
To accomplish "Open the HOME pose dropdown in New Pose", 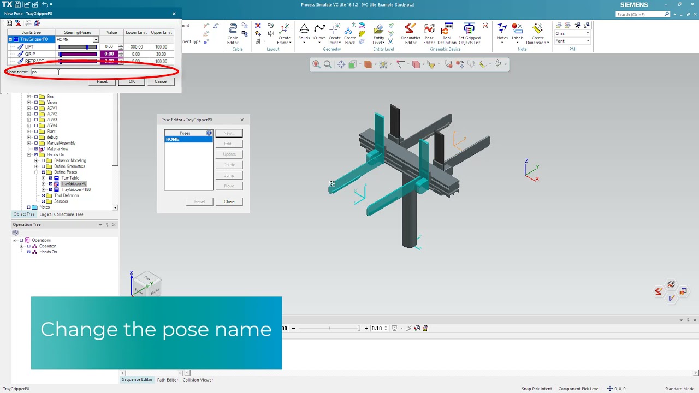I will pyautogui.click(x=96, y=39).
